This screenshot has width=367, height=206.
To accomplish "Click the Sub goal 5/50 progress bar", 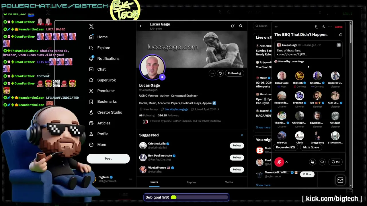I will click(186, 197).
